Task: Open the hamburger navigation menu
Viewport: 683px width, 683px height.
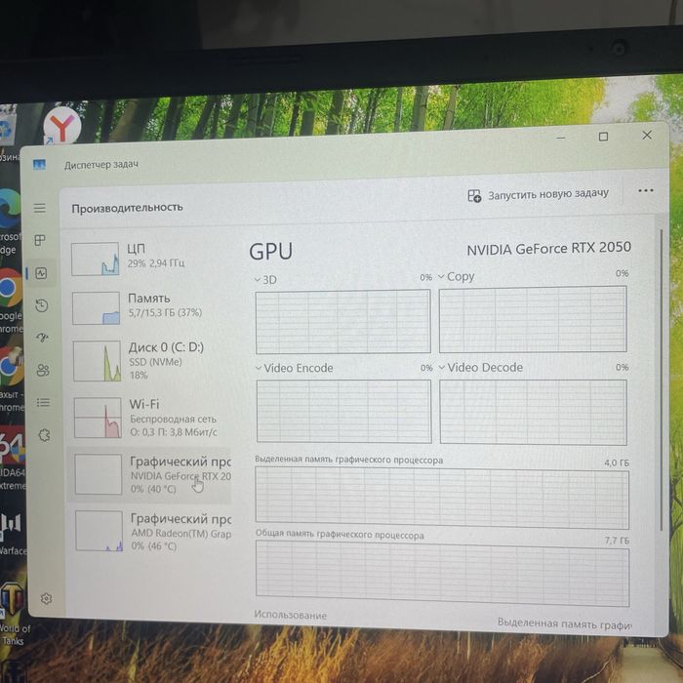Action: point(40,208)
